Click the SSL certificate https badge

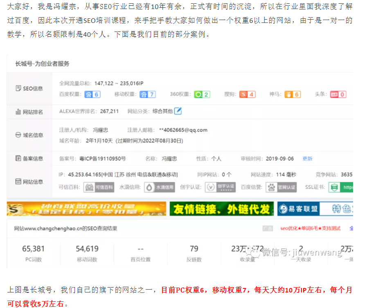point(341,187)
